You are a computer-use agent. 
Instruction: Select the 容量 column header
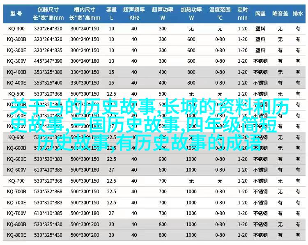point(111,13)
